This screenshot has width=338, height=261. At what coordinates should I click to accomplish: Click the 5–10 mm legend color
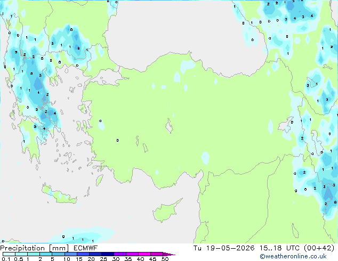(58, 254)
